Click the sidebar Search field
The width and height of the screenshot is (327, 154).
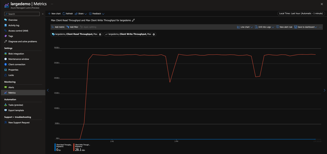coord(22,14)
